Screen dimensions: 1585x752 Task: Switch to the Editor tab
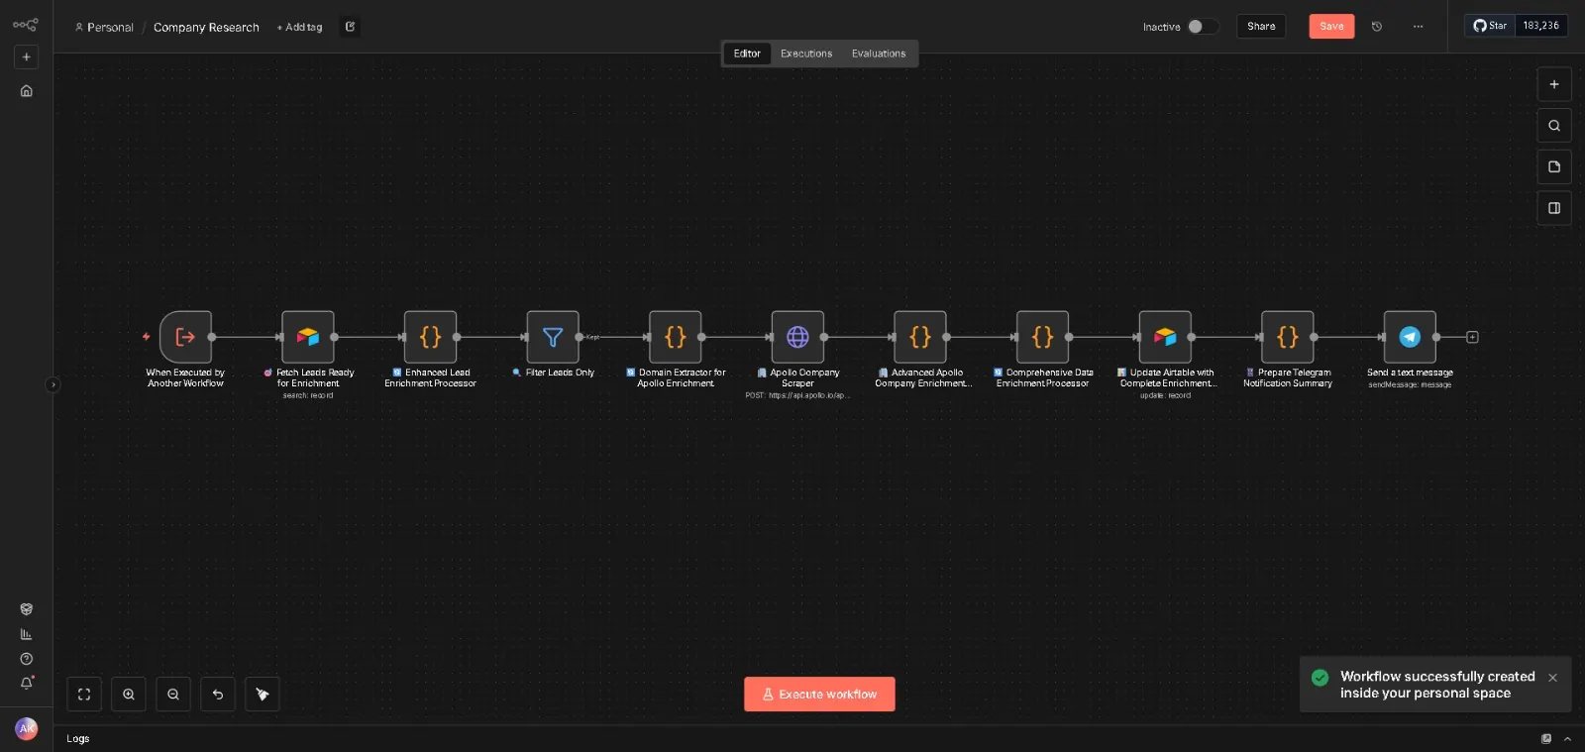(747, 54)
